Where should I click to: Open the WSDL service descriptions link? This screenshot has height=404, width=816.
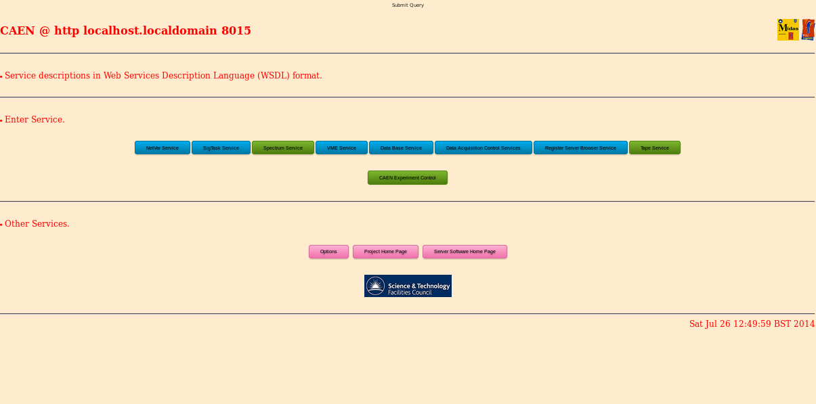pyautogui.click(x=163, y=75)
